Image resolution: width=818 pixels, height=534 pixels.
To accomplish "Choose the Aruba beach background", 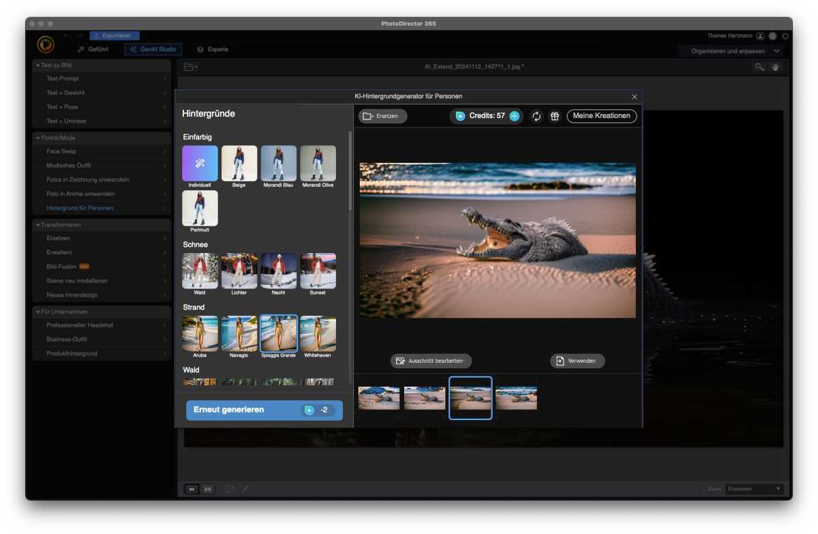I will [x=200, y=333].
